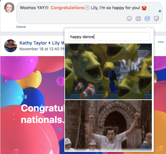
Task: Click the Woohoo YAY!!! comment text
Action: [x=34, y=8]
